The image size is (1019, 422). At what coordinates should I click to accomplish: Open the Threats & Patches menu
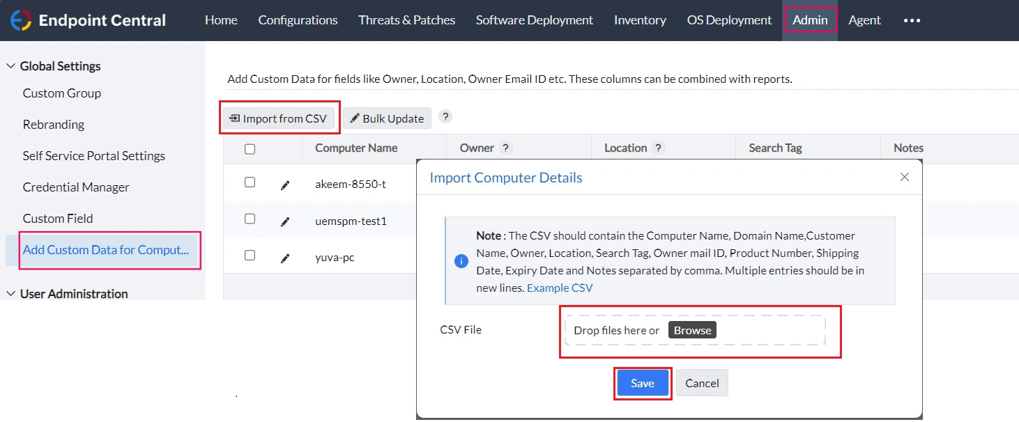click(406, 20)
